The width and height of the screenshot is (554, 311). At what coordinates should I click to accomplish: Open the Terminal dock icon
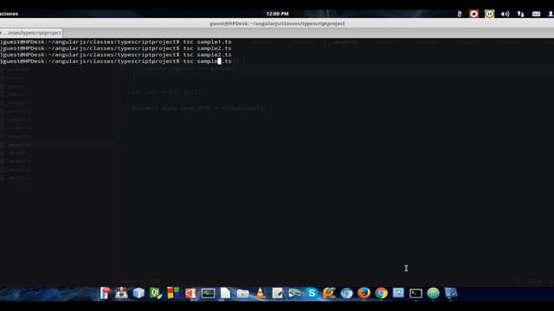pos(415,294)
